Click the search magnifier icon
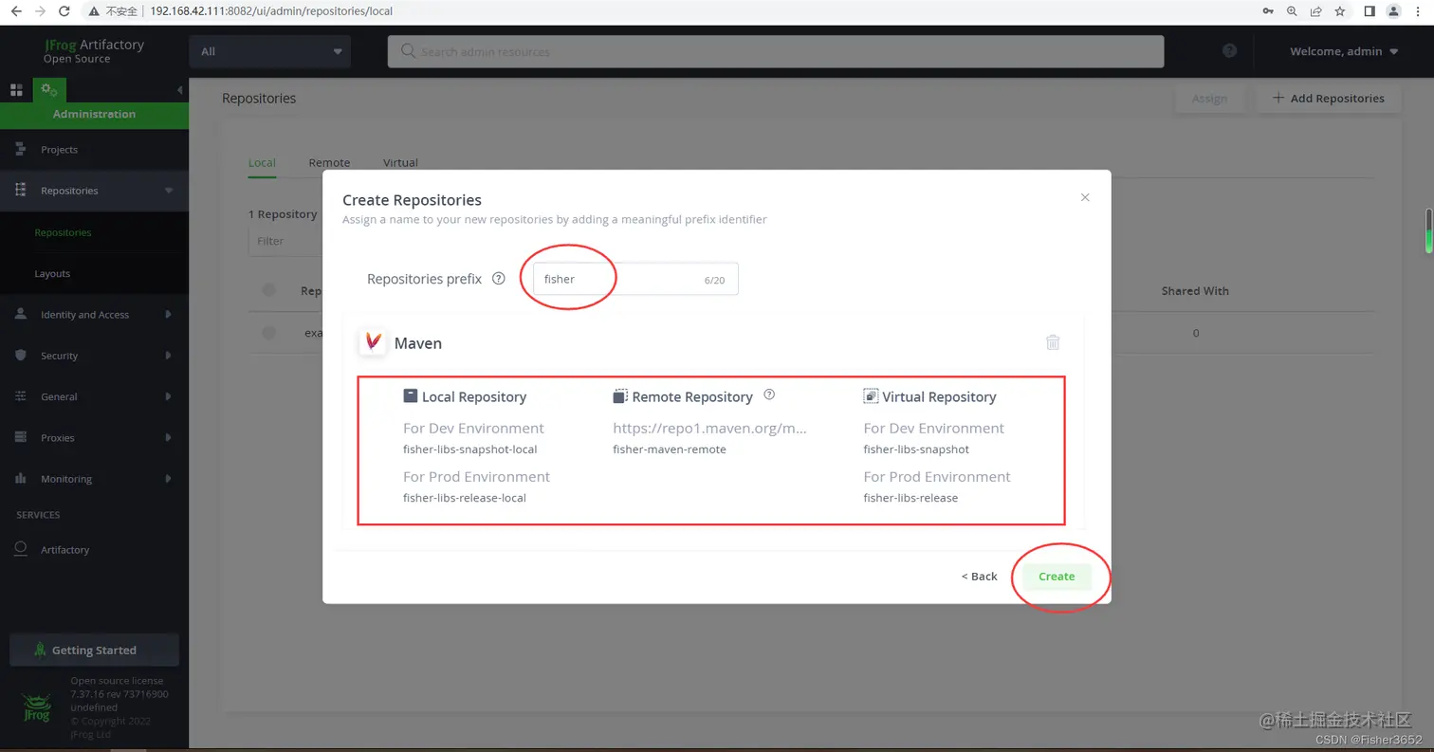Image resolution: width=1434 pixels, height=752 pixels. pyautogui.click(x=409, y=51)
